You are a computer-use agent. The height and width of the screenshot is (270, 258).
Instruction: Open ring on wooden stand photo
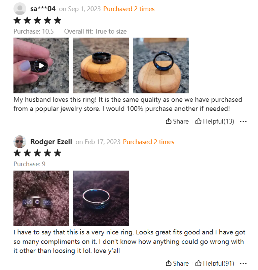(x=101, y=65)
